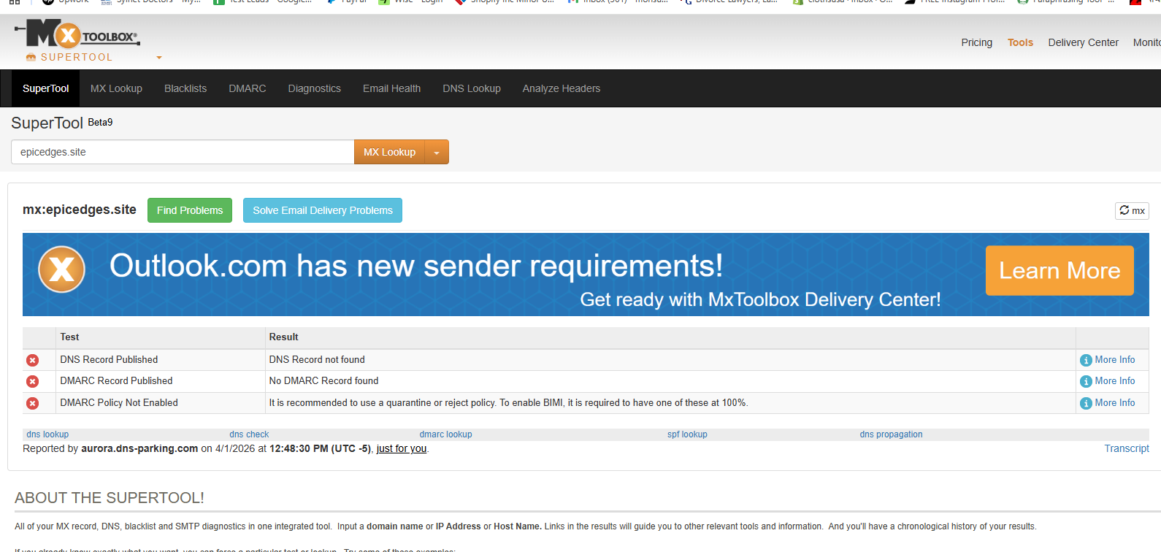Open the DMARC tab
This screenshot has height=552, width=1161.
[x=248, y=88]
